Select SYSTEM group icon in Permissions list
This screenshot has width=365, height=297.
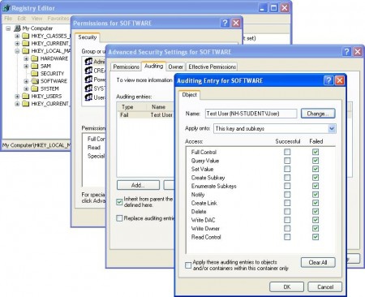(88, 88)
